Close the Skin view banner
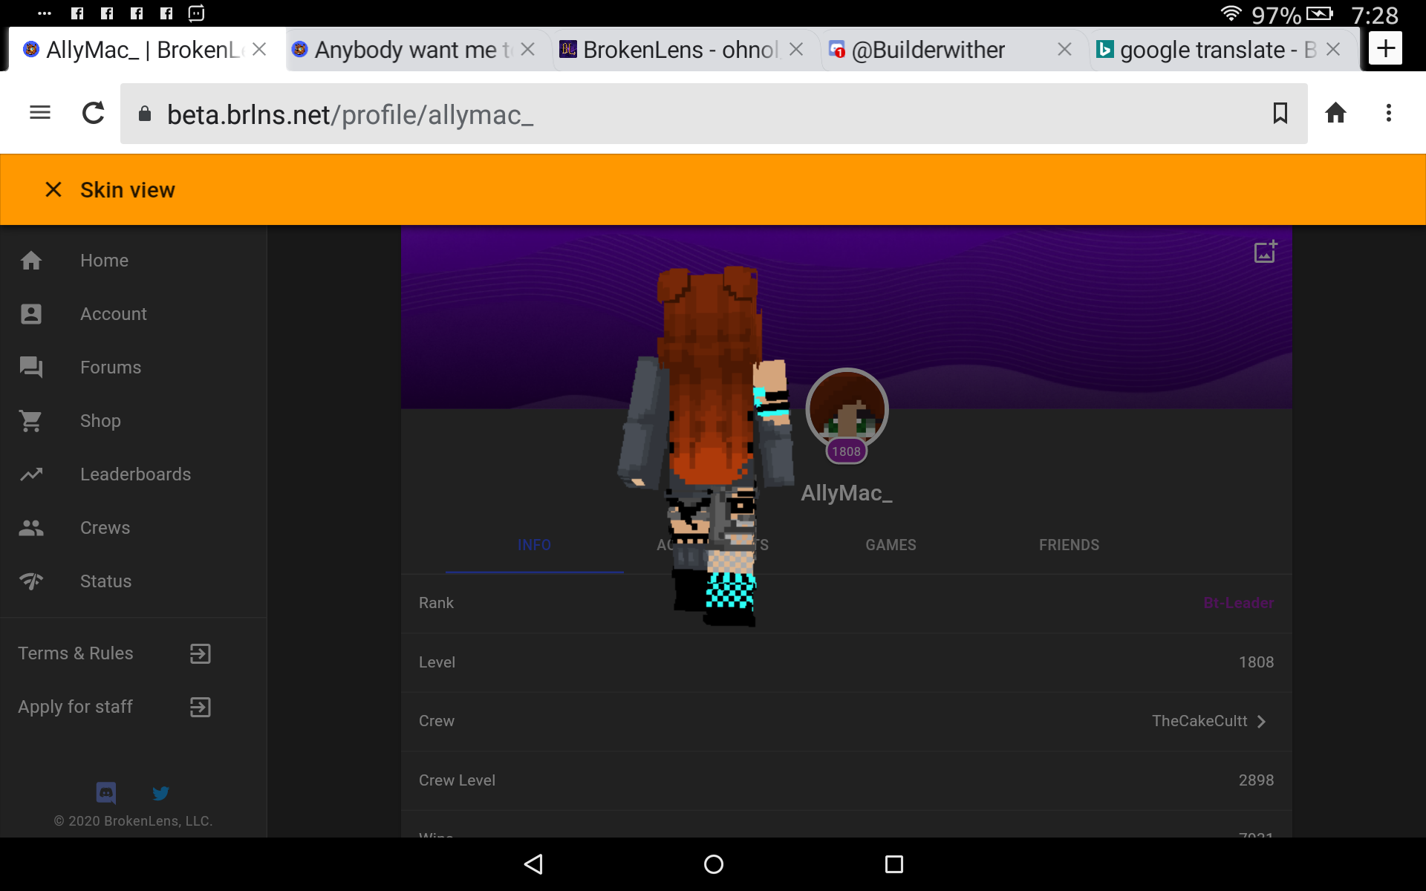The image size is (1426, 891). tap(53, 190)
